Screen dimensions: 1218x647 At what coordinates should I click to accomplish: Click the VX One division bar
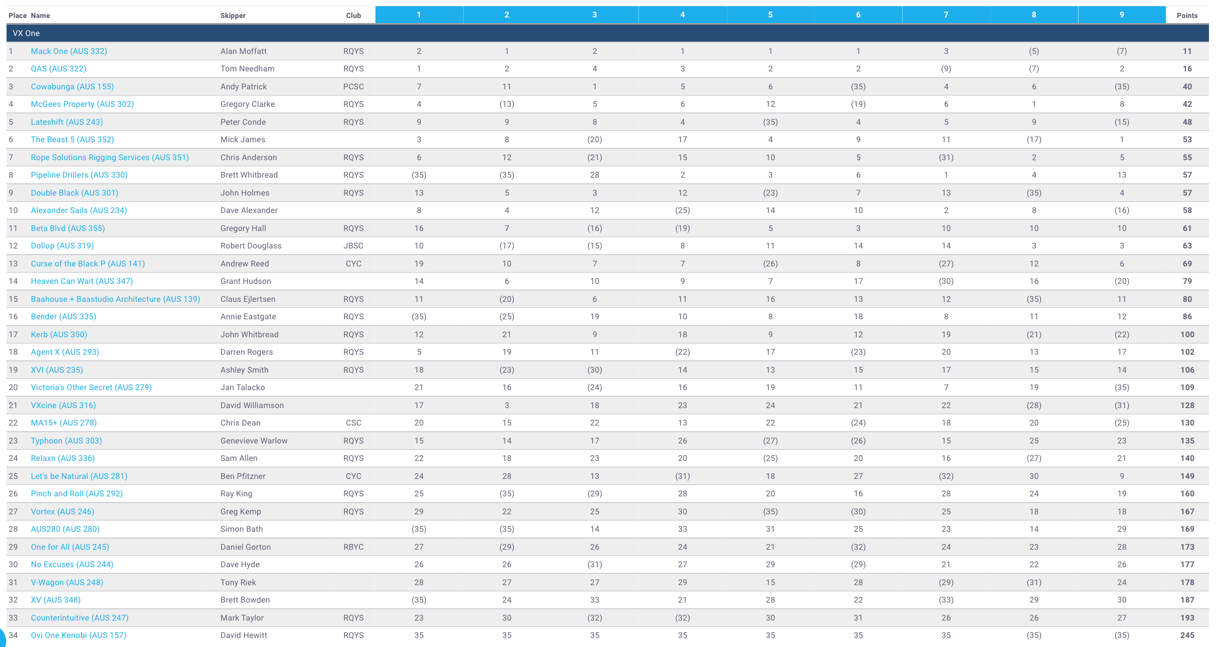[607, 33]
